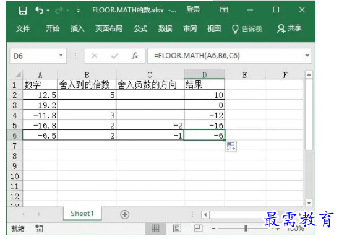339x239 pixels.
Task: Select column D header
Action: tap(204, 75)
